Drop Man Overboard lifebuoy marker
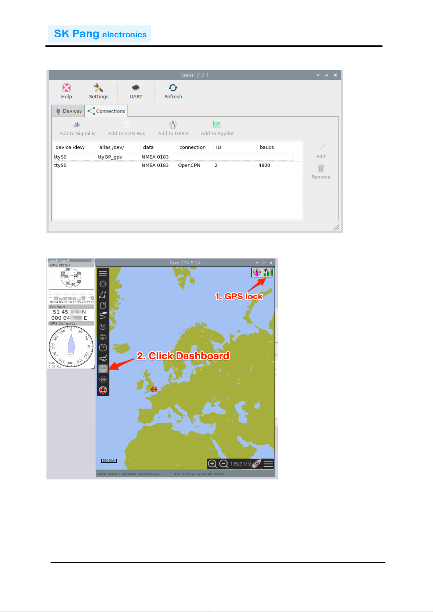Viewport: 433px width, 612px height. pyautogui.click(x=103, y=390)
